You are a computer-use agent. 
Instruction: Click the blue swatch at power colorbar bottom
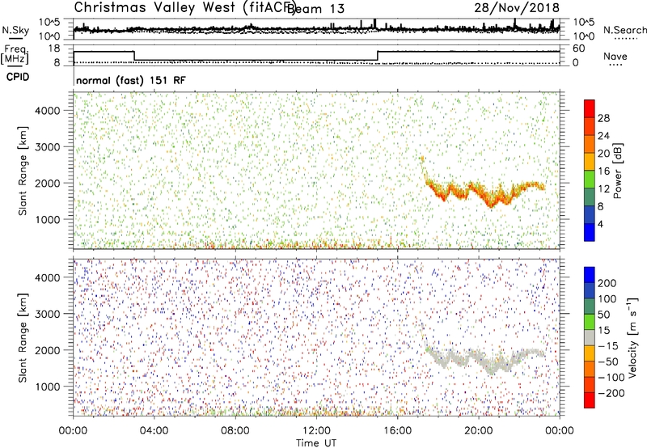tap(590, 232)
